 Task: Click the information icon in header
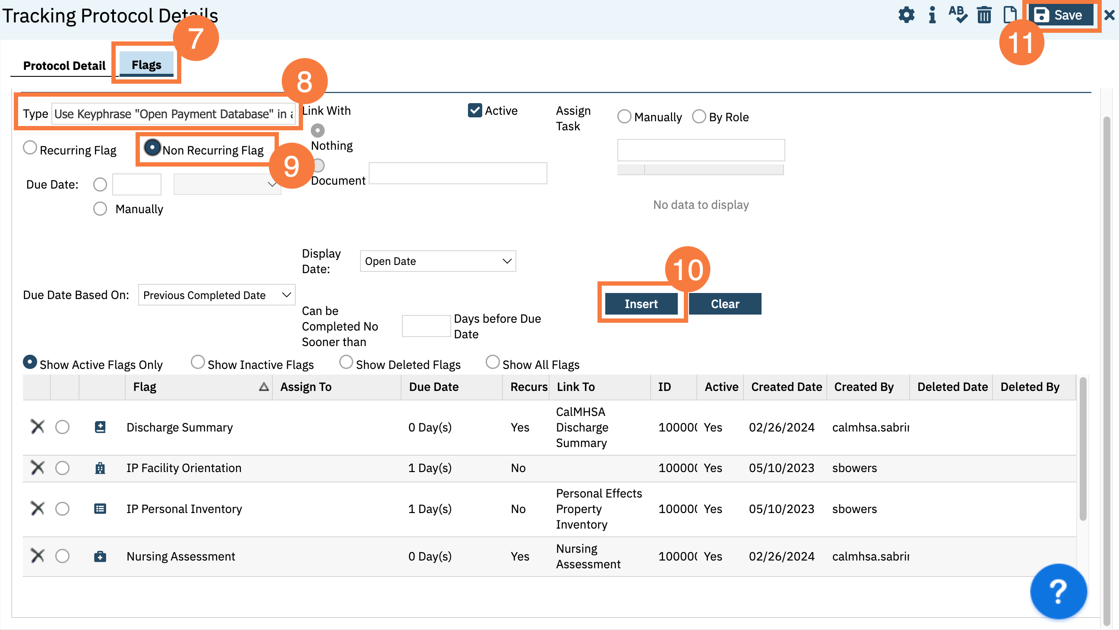coord(932,16)
